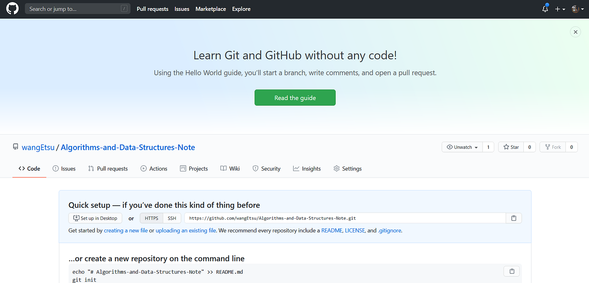Click the Read the guide button
589x283 pixels.
pyautogui.click(x=295, y=98)
